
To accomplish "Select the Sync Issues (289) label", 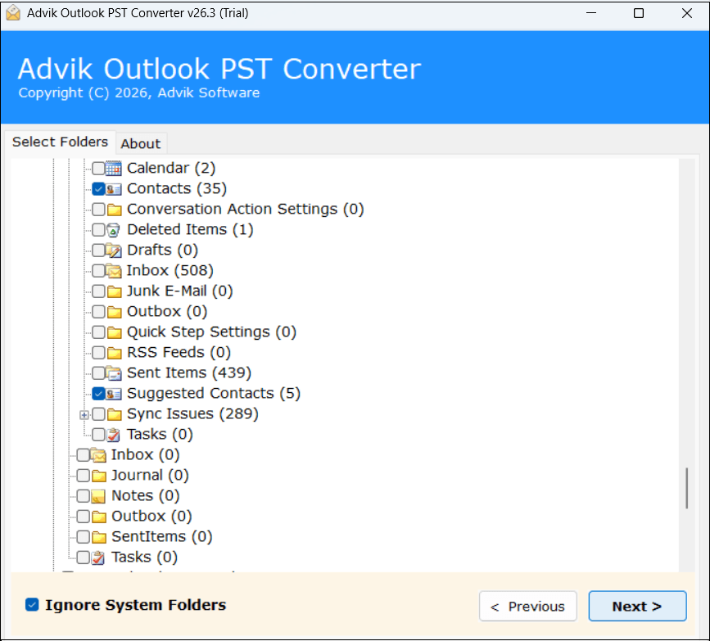I will (x=192, y=413).
